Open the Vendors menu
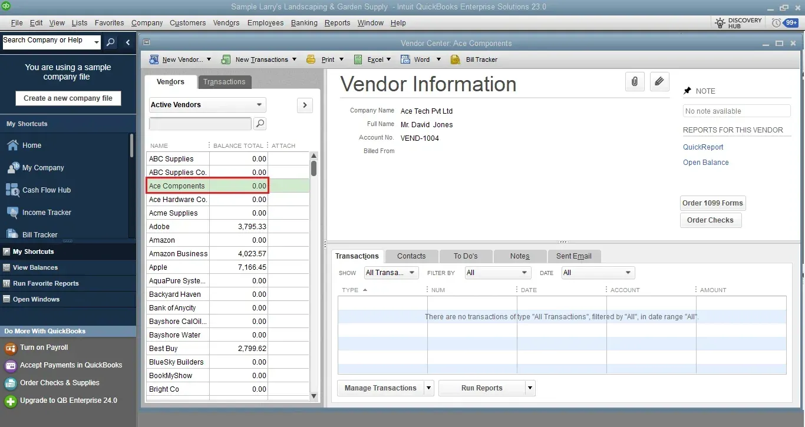 coord(226,23)
